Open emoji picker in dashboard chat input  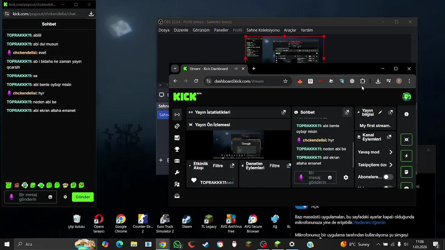(330, 177)
